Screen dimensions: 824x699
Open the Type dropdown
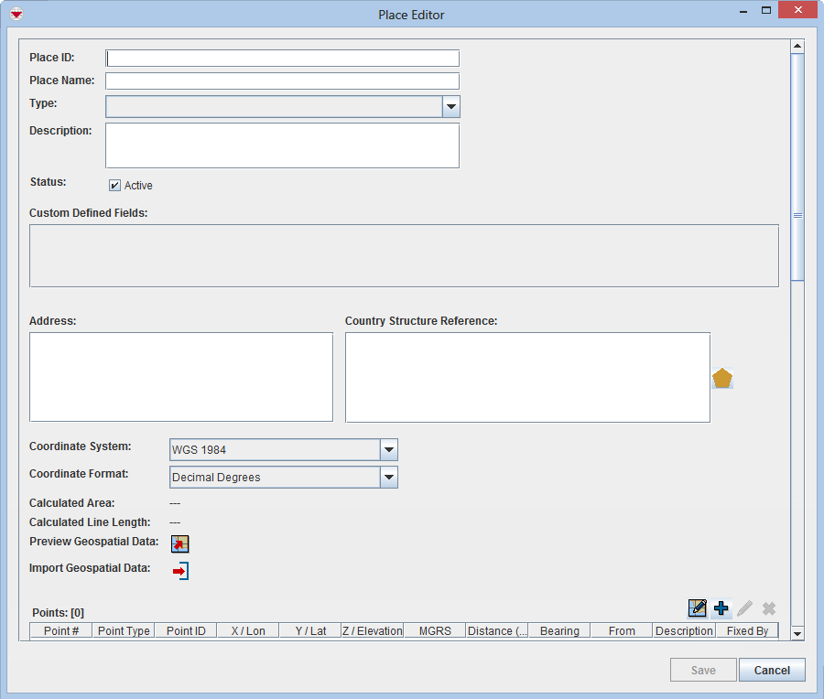tap(450, 107)
